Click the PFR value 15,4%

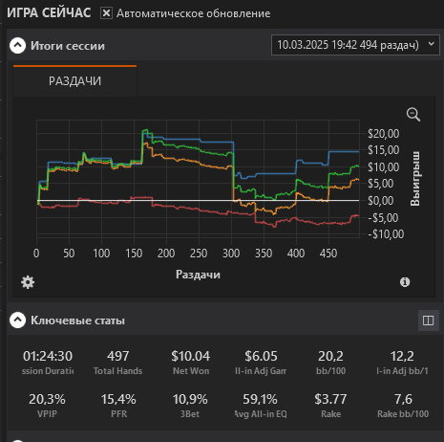click(x=118, y=399)
